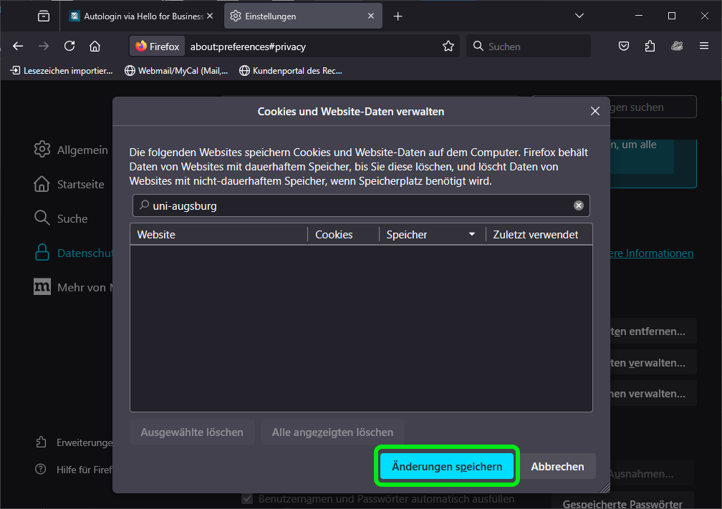722x509 pixels.
Task: Open the extensions puzzle icon
Action: point(650,47)
